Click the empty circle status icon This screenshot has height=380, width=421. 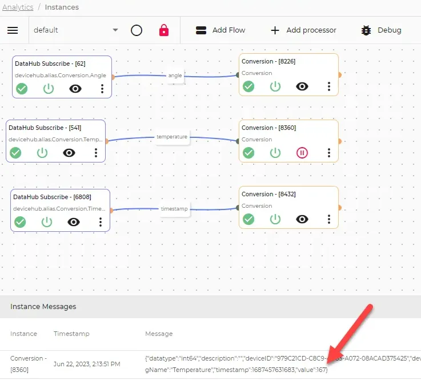[x=137, y=30]
